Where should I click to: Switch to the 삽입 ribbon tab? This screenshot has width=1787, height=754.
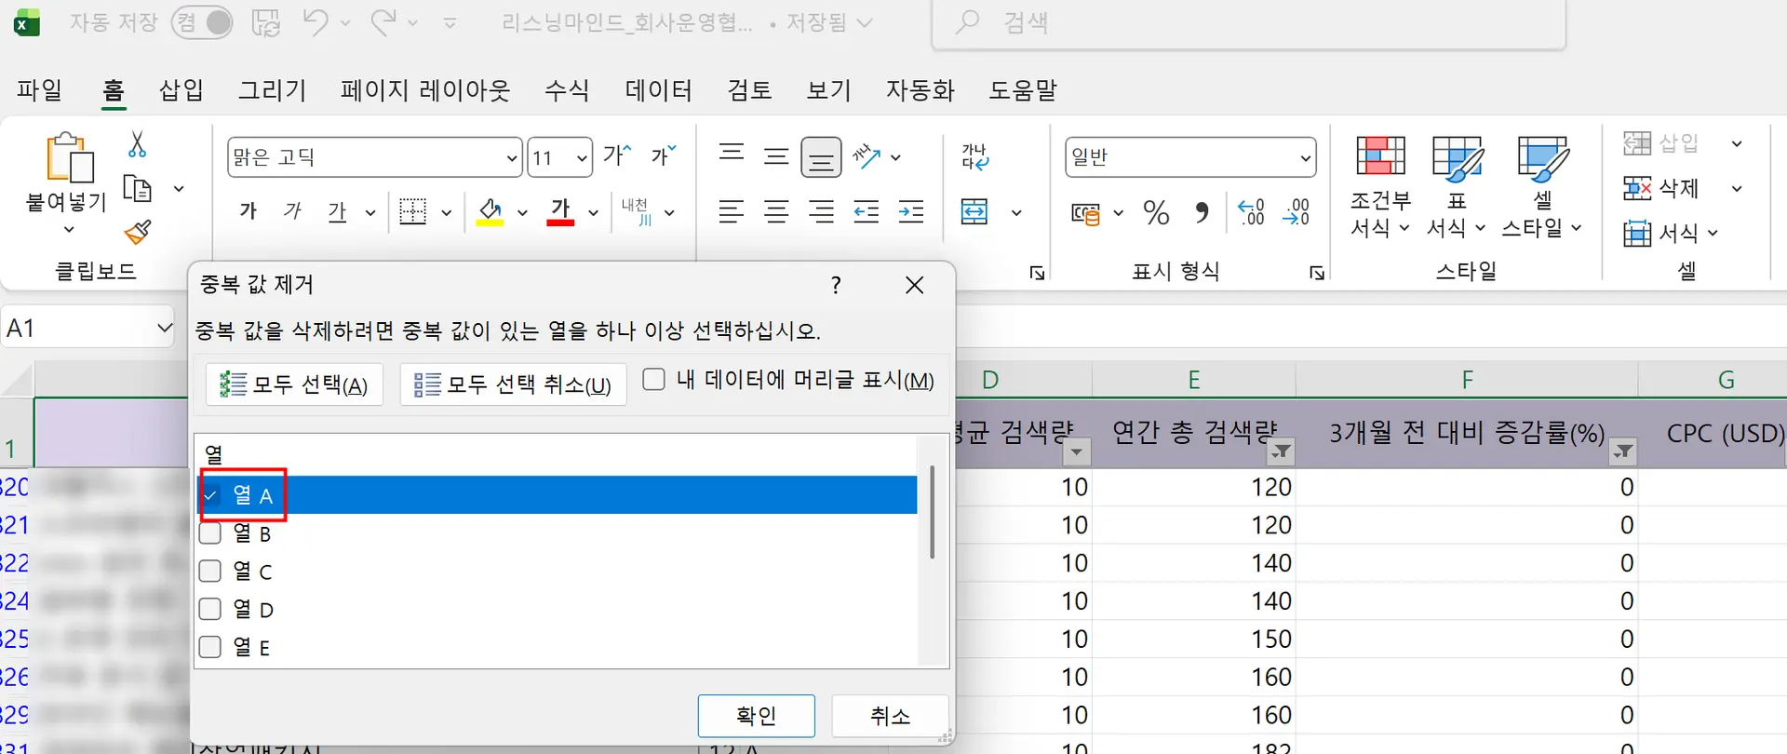[181, 90]
